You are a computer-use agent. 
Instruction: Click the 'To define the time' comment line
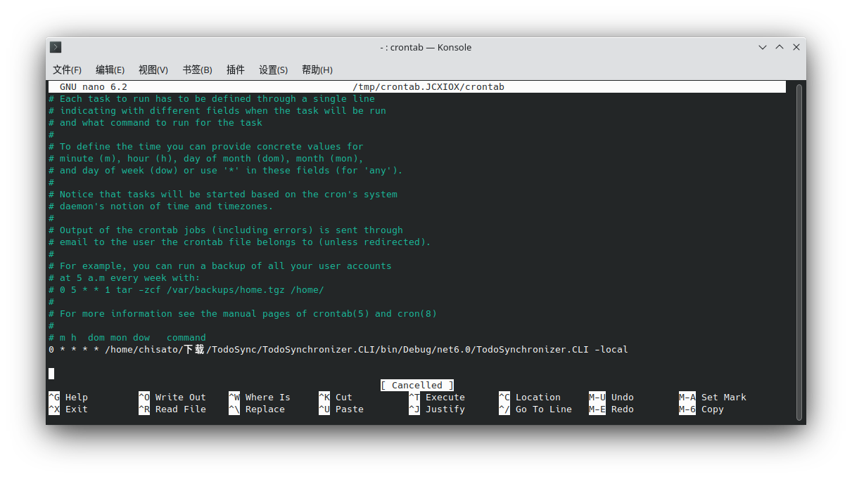[206, 147]
